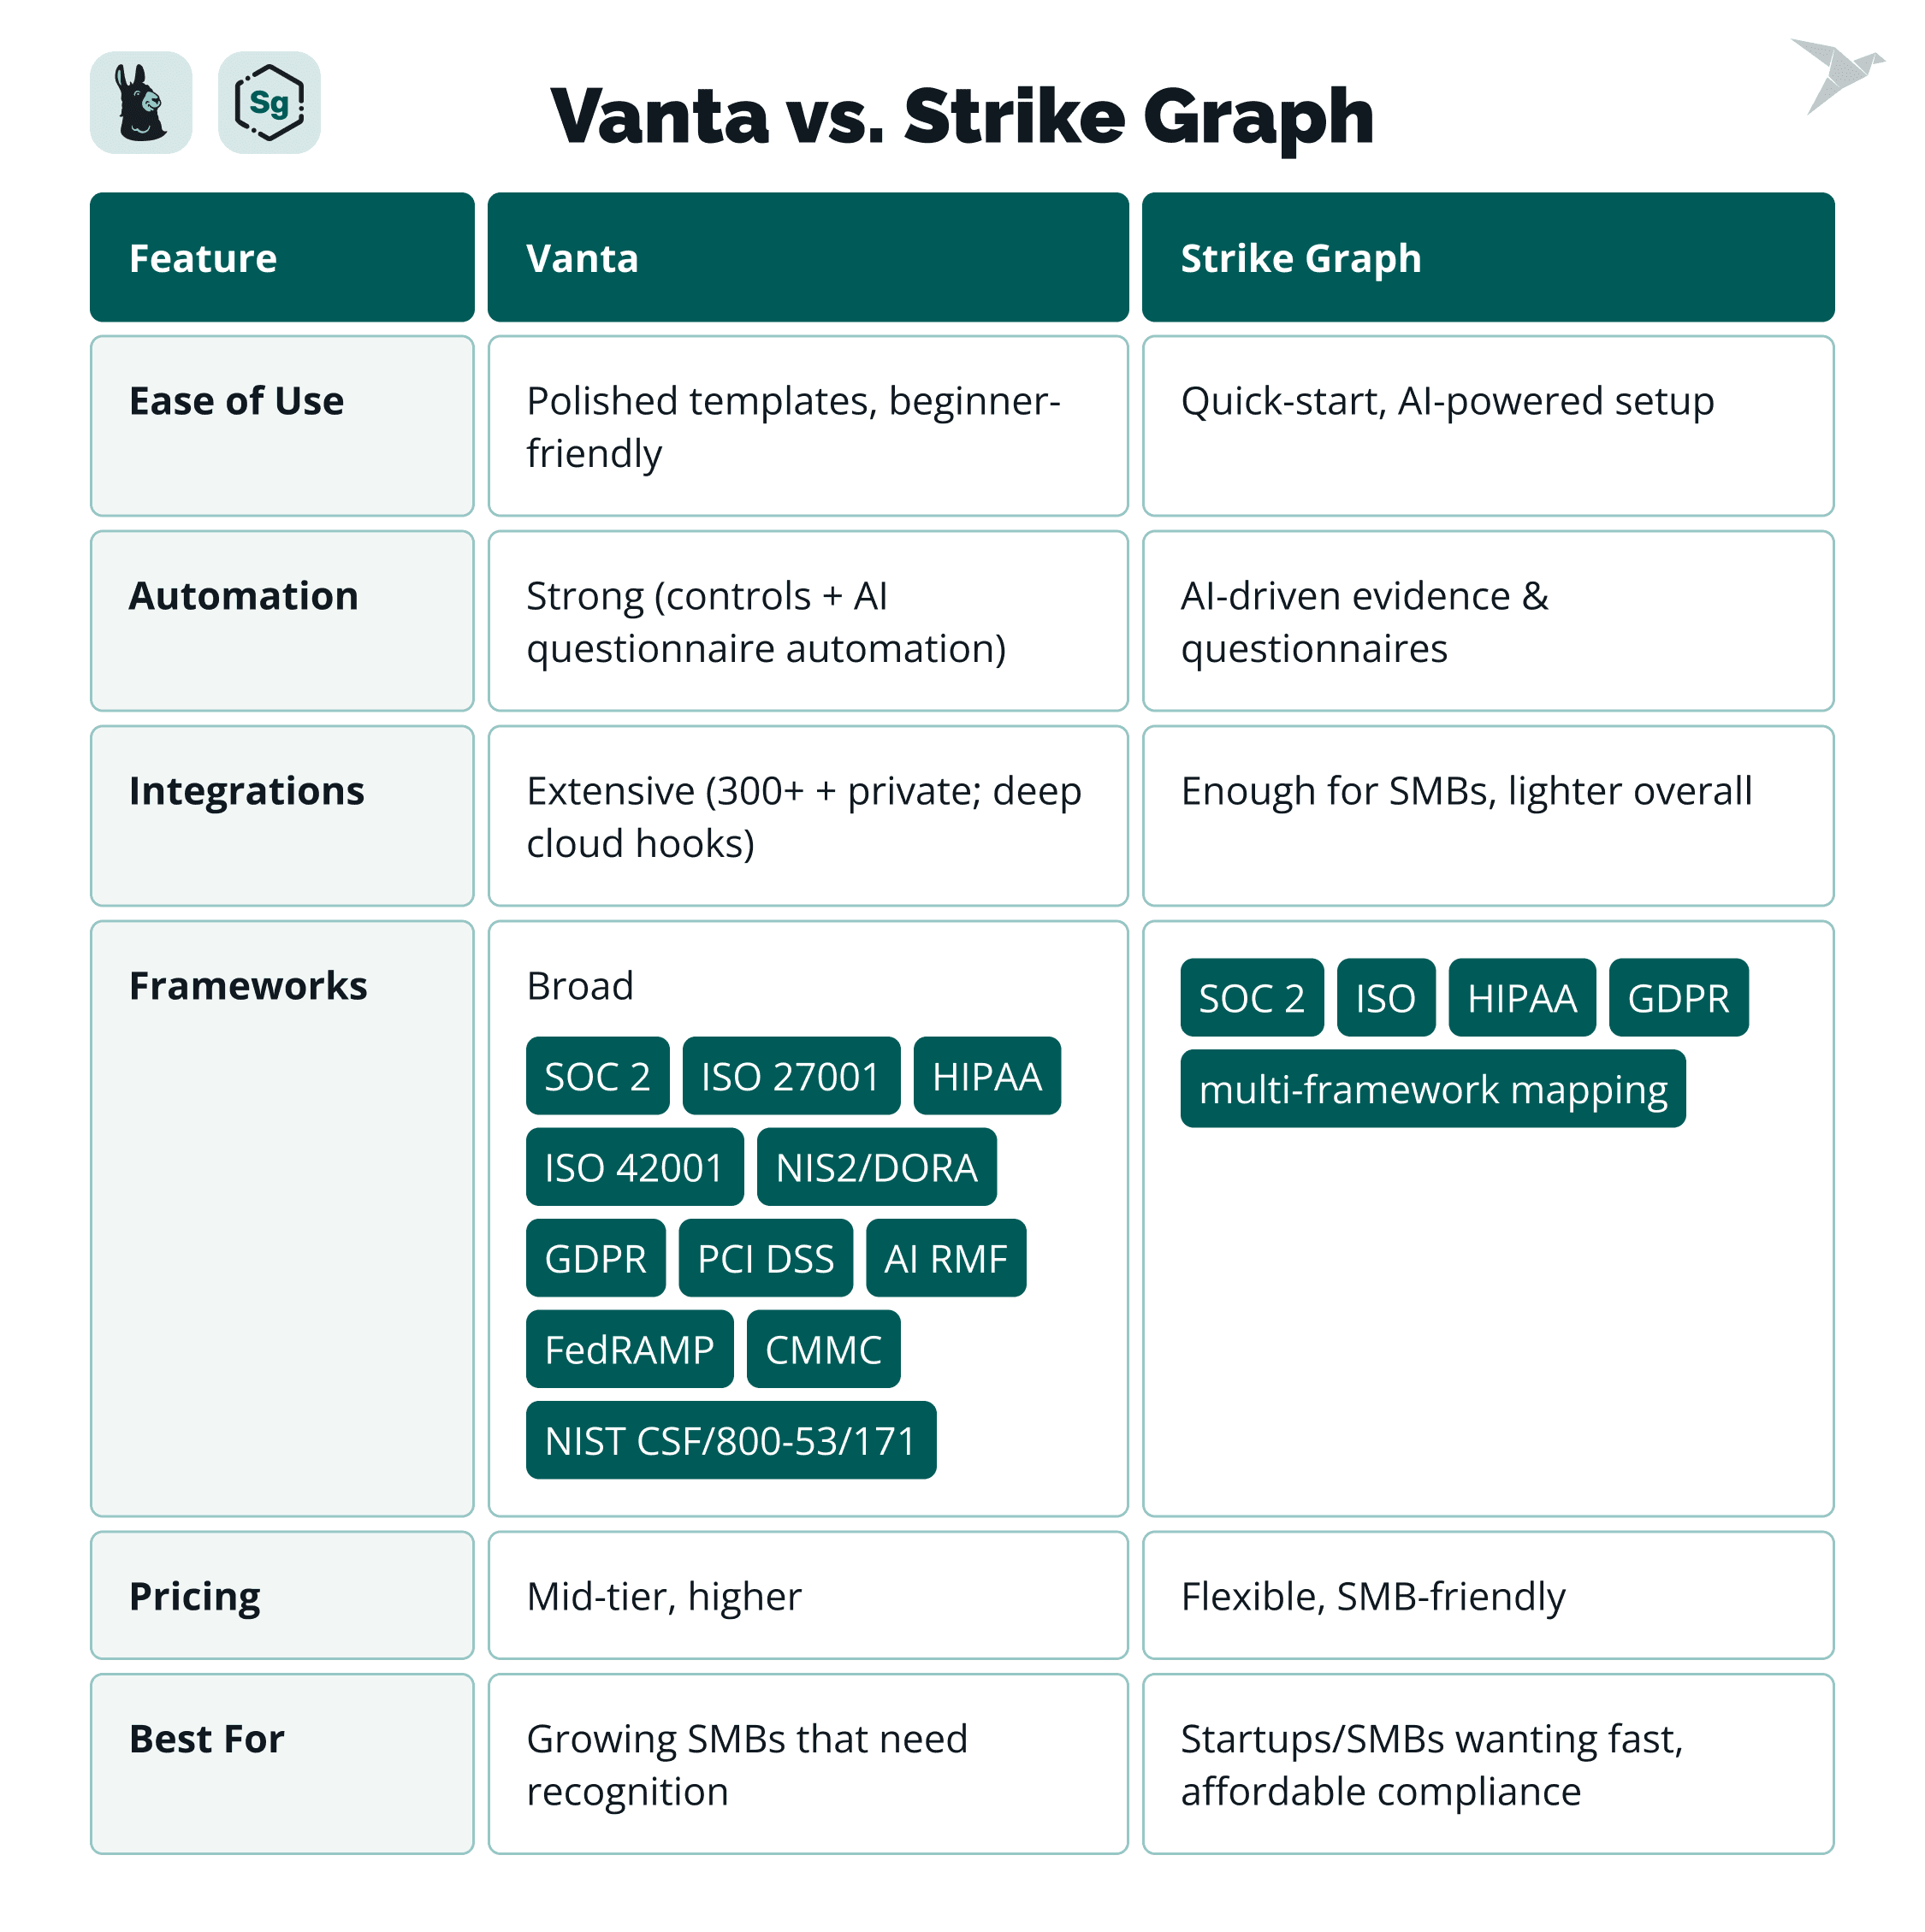The width and height of the screenshot is (1925, 1932).
Task: Select the Integrations row label
Action: pos(247,791)
